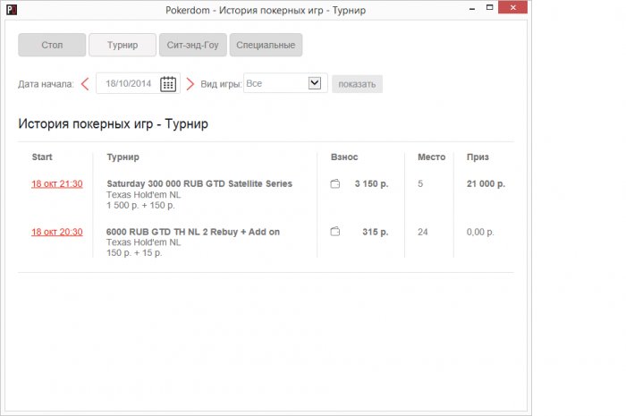Click the 0,00 р. prize value
The image size is (626, 416).
tap(480, 232)
